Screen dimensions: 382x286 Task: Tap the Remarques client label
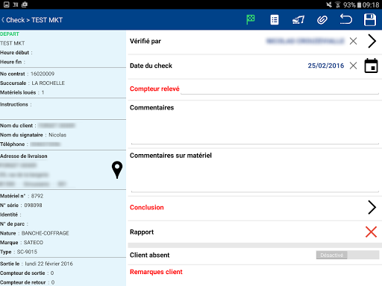click(x=156, y=272)
